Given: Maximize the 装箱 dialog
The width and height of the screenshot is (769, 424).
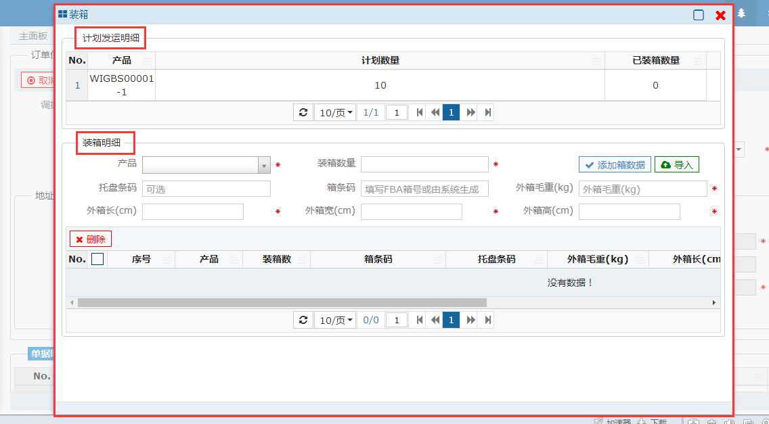Looking at the screenshot, I should pyautogui.click(x=699, y=15).
